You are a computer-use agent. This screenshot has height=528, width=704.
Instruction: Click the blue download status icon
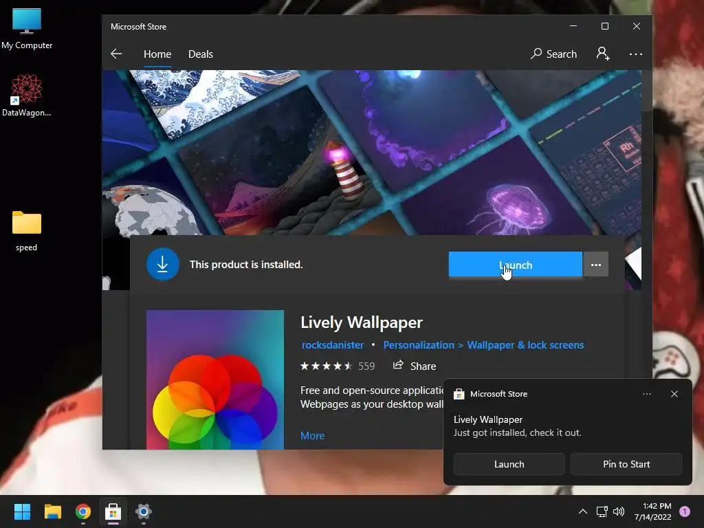pos(162,264)
